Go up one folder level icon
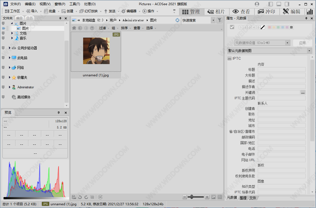The height and width of the screenshot is (208, 316). (92, 28)
